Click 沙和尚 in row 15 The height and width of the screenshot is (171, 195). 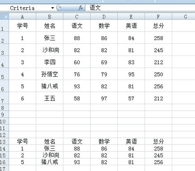pyautogui.click(x=50, y=155)
